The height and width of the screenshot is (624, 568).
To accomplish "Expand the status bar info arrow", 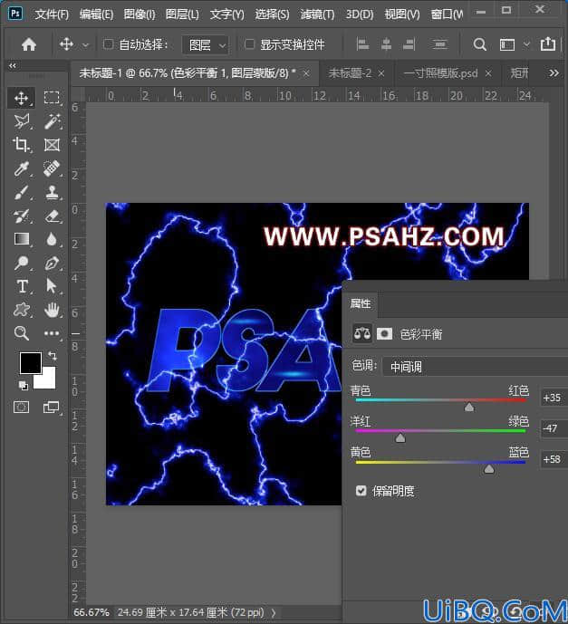I will click(274, 613).
